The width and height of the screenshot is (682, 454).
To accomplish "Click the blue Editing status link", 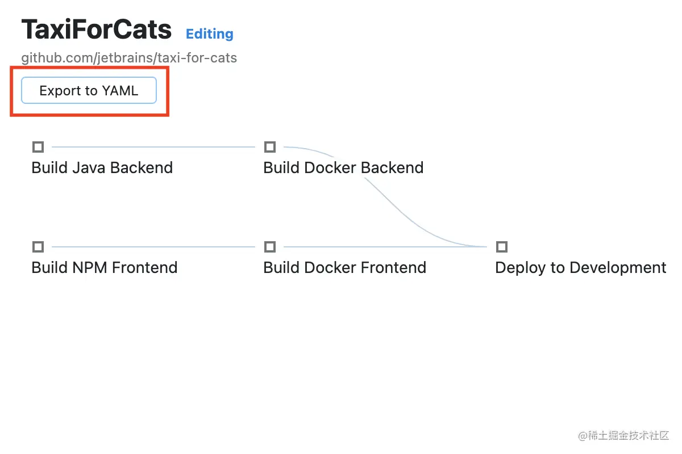I will click(x=209, y=34).
